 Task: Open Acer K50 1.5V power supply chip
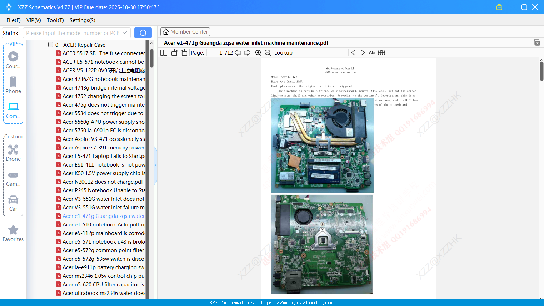[104, 173]
